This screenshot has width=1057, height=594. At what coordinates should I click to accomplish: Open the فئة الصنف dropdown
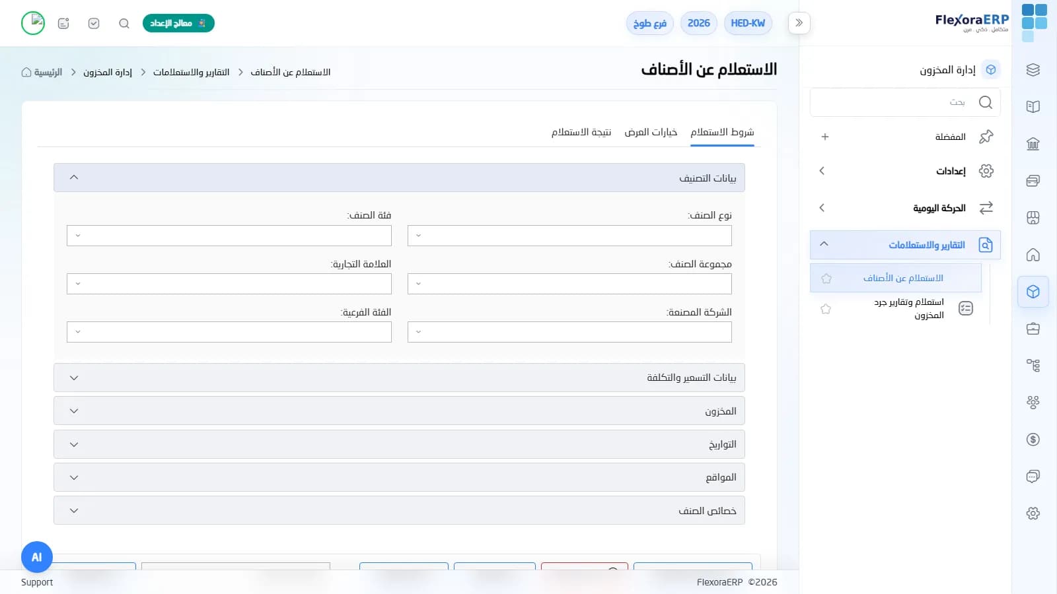tap(229, 236)
